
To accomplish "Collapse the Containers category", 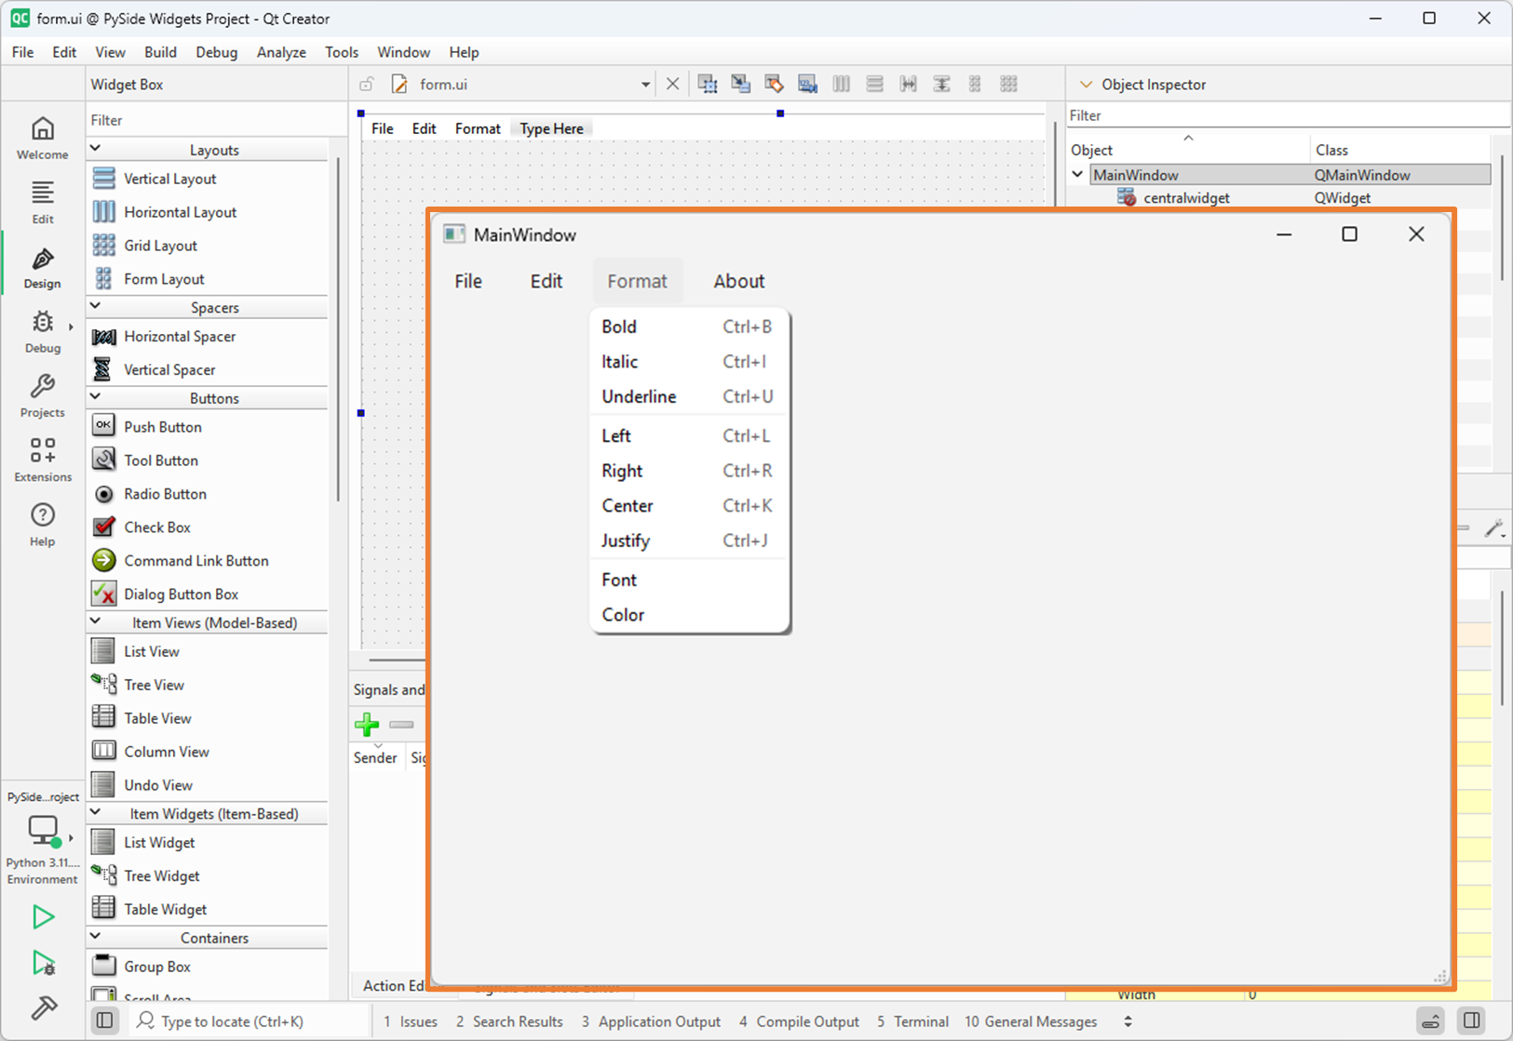I will click(x=95, y=937).
